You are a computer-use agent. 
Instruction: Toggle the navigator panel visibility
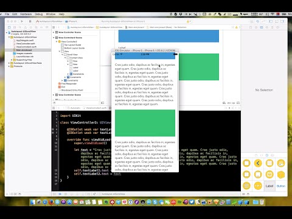[x=271, y=21]
